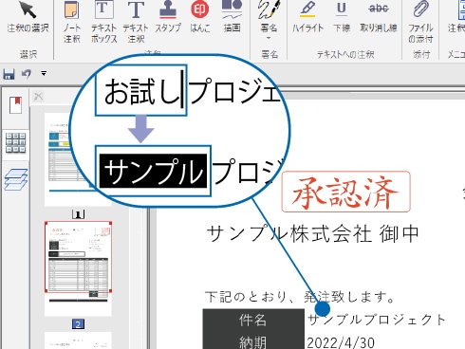Open the スタンプ stamp tool
The image size is (465, 349).
(x=168, y=17)
